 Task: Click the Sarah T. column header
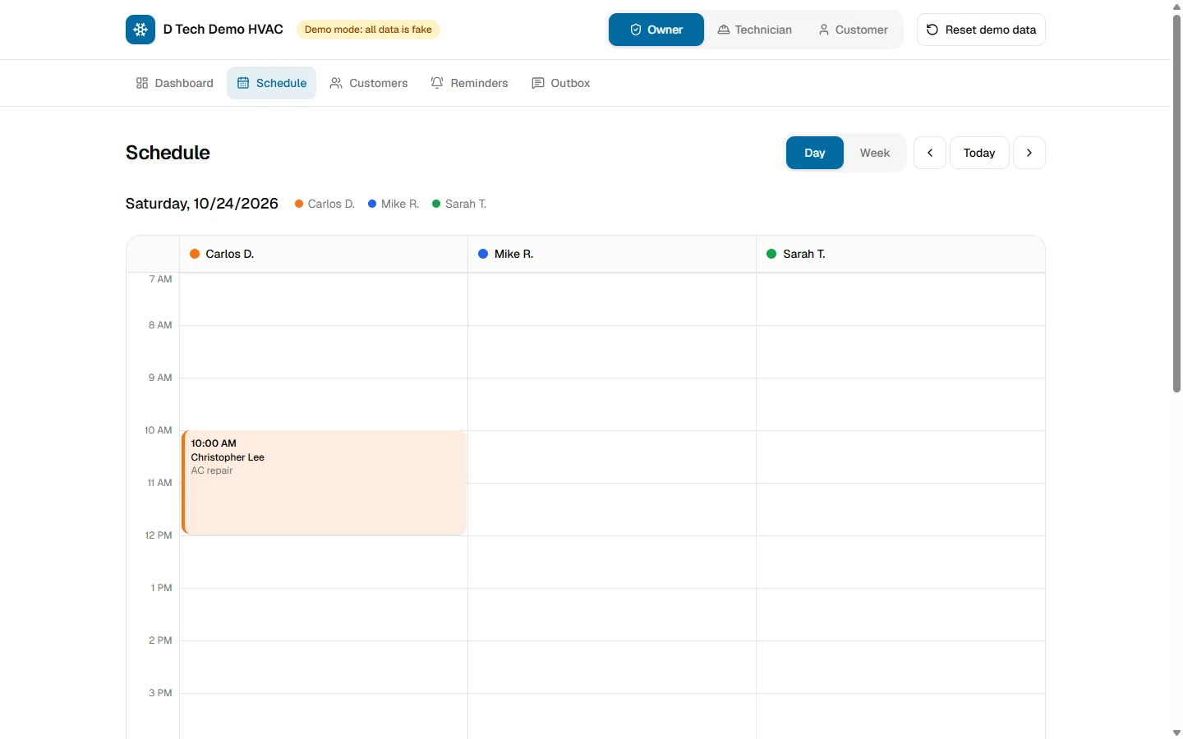click(x=900, y=255)
